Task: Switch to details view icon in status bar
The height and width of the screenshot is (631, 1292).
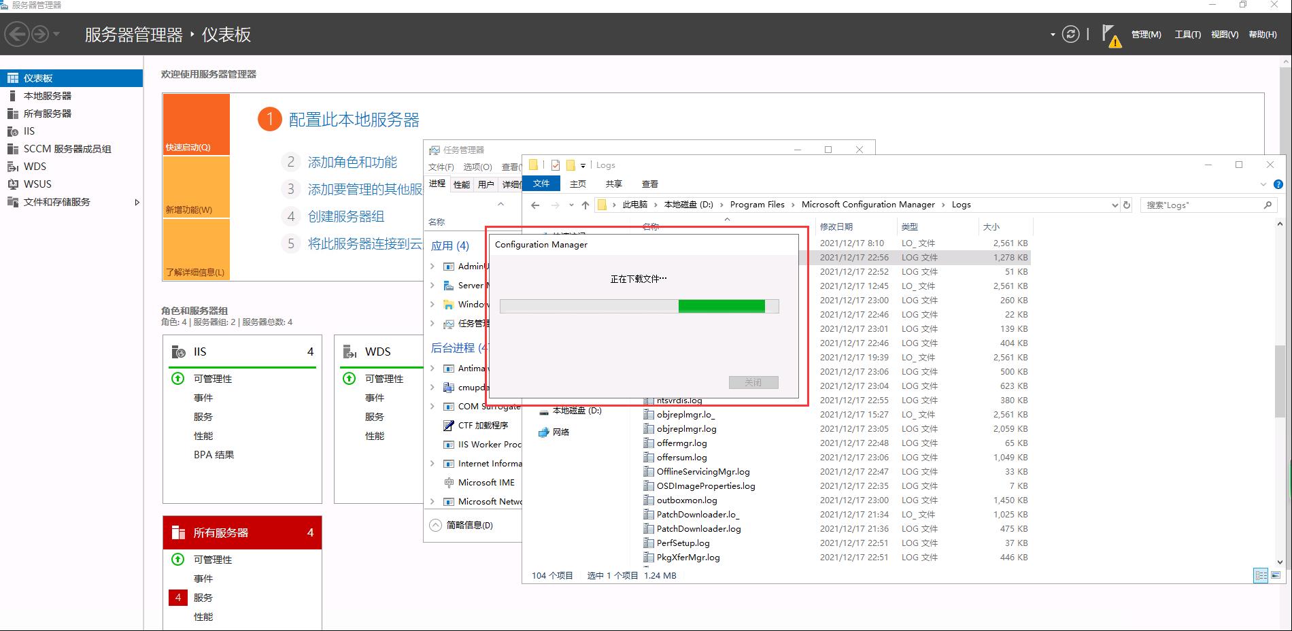Action: [1261, 576]
